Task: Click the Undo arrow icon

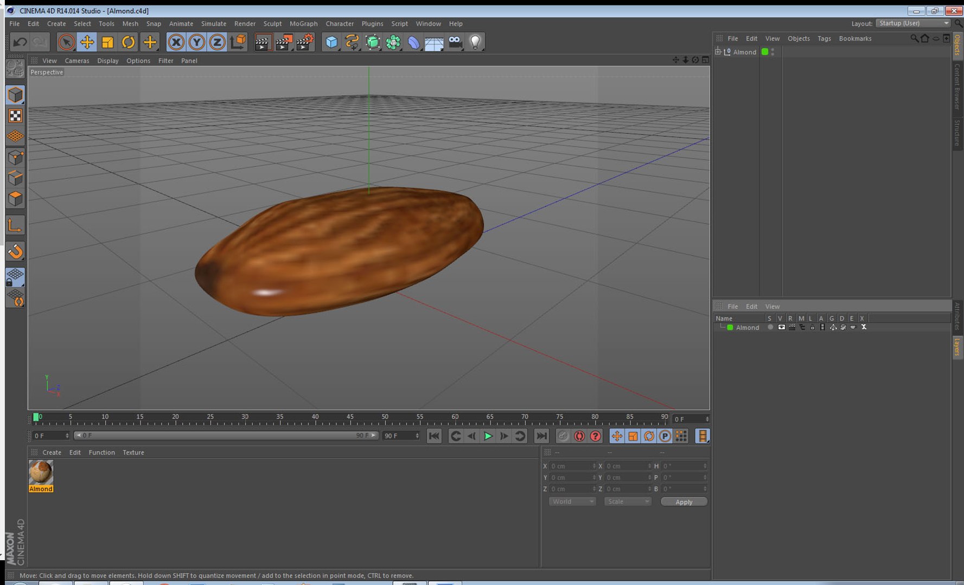Action: (x=20, y=42)
